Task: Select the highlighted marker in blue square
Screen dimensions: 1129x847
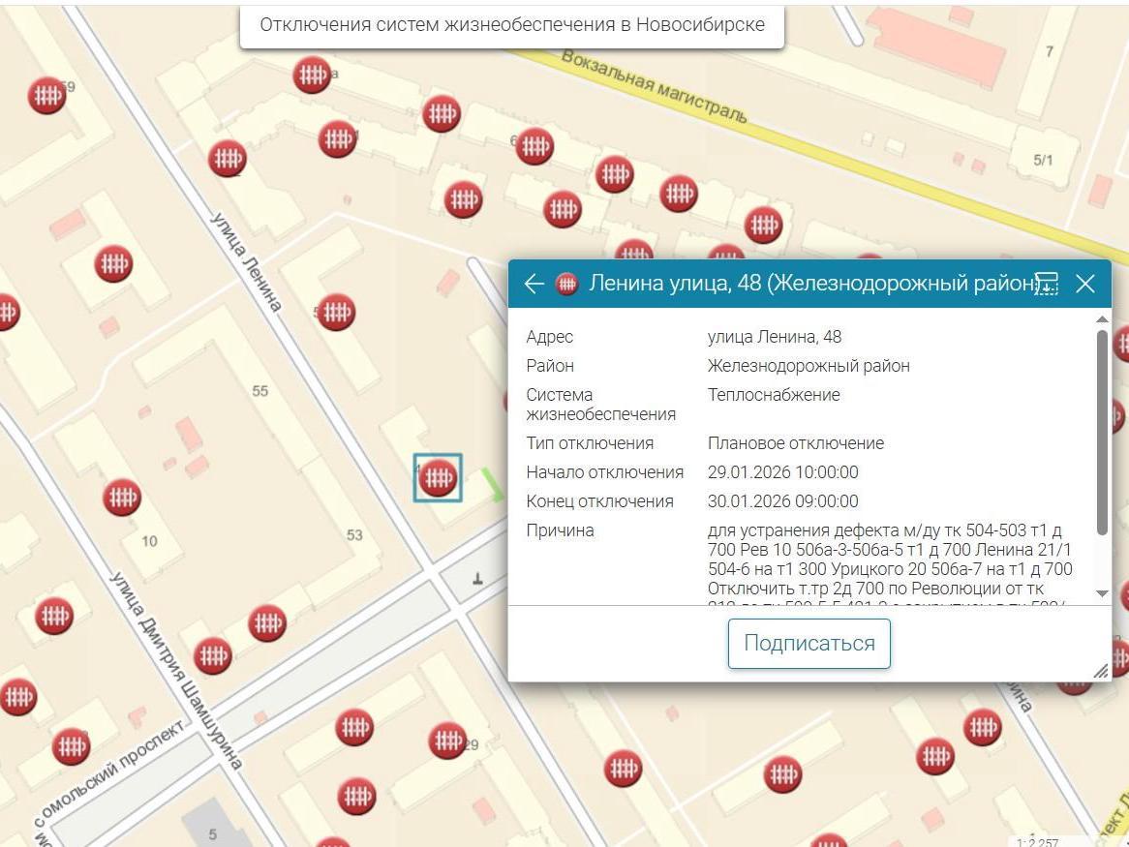Action: click(x=438, y=477)
